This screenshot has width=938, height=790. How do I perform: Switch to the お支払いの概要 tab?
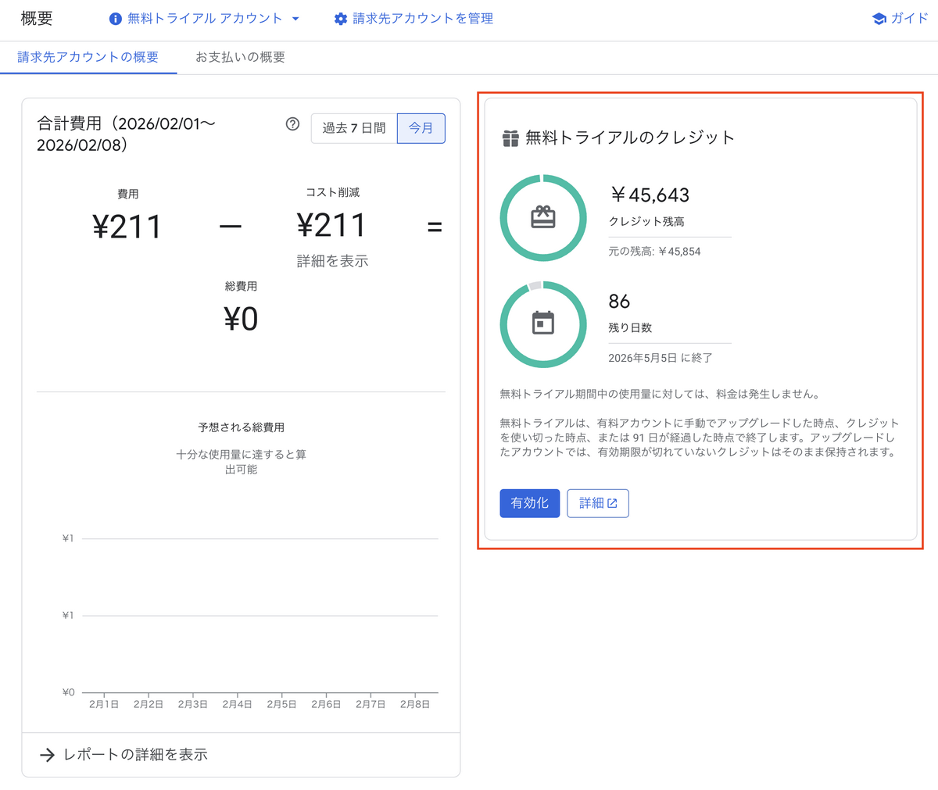coord(240,57)
